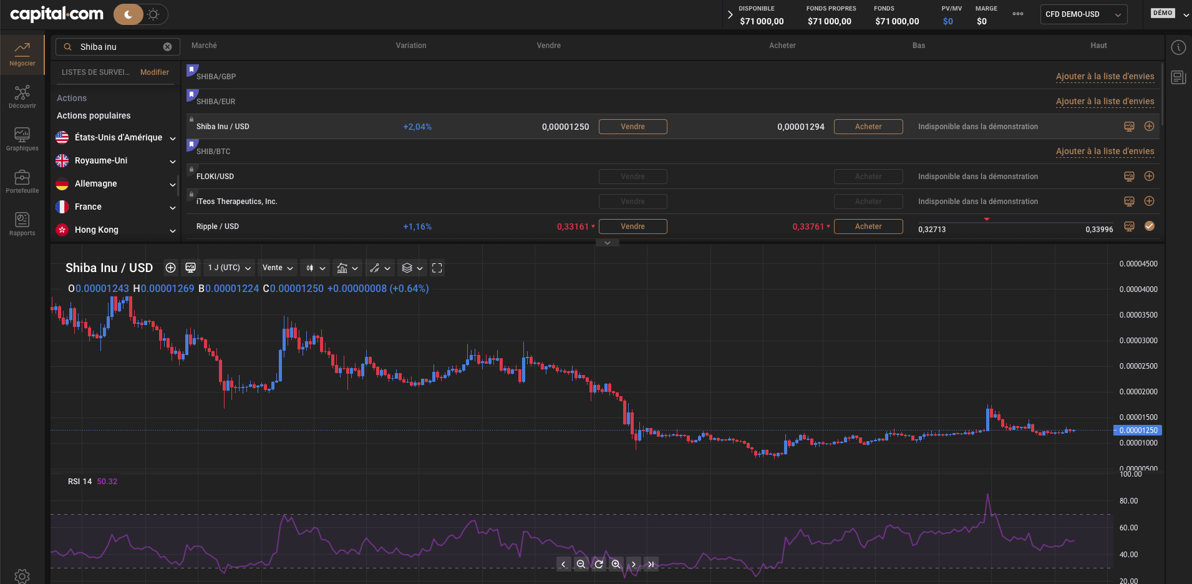Open the Portefeuille section in sidebar
The image size is (1192, 584).
(x=22, y=182)
